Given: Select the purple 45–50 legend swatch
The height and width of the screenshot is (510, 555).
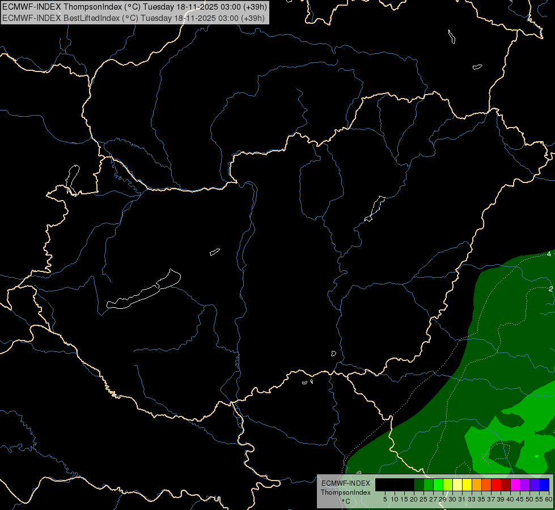Looking at the screenshot, I should [x=525, y=484].
